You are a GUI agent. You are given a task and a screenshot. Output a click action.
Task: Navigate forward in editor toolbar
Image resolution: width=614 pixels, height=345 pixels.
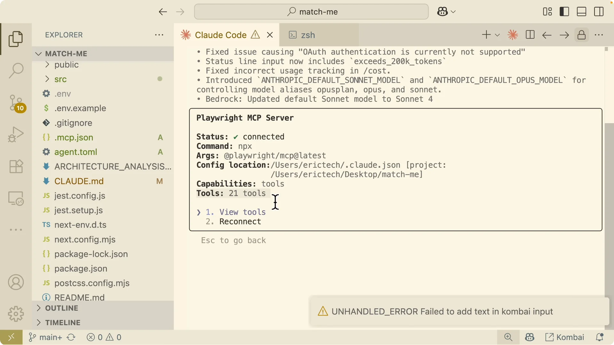pyautogui.click(x=564, y=35)
